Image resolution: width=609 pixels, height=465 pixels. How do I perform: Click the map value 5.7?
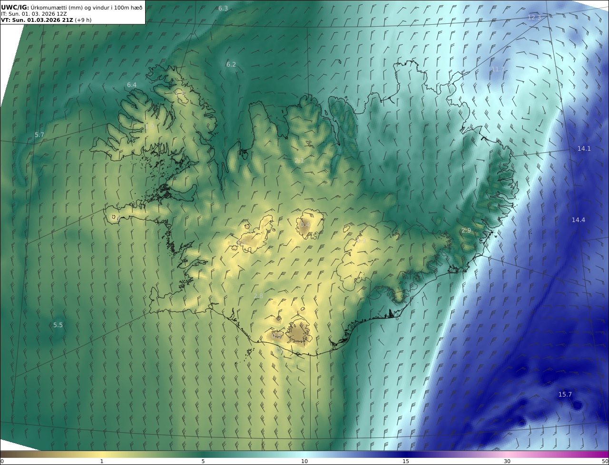39,135
